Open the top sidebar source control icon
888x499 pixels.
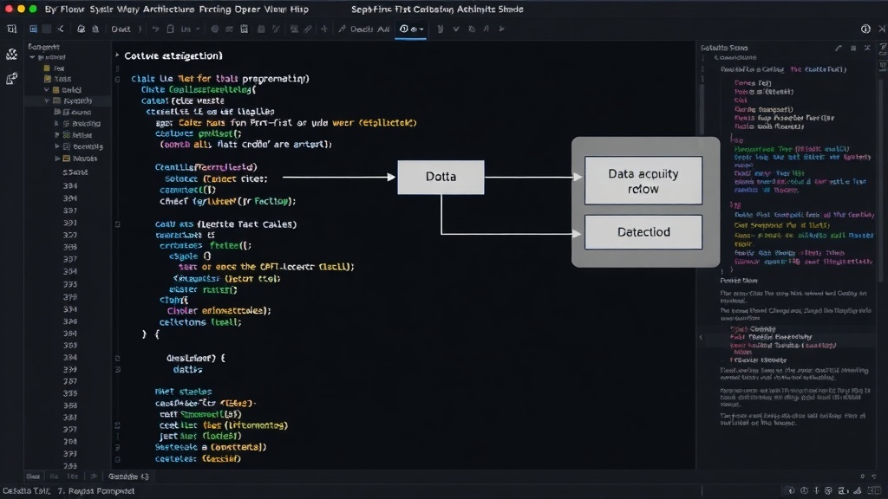coord(11,55)
